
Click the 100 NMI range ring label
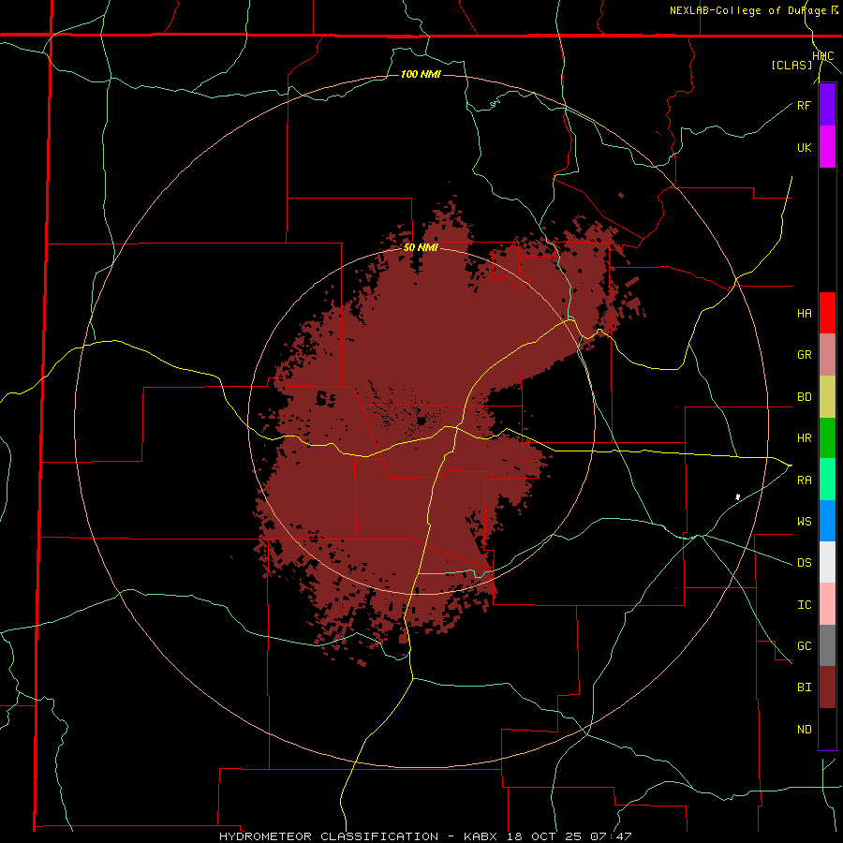coord(421,74)
